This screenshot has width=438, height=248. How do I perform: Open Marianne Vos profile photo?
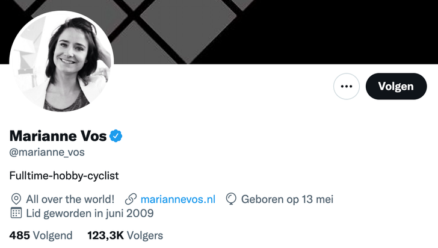(62, 61)
